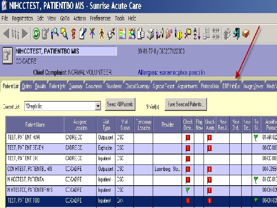Select the row NIHCCTEST, PATIENTA
Viewport: 277px width, 208px height.
pyautogui.click(x=141, y=180)
